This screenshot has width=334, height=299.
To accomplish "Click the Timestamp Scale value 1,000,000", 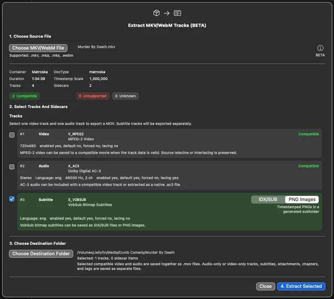I will tap(99, 79).
